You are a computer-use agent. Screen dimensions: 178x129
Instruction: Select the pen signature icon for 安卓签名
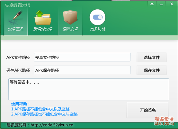tap(15, 18)
